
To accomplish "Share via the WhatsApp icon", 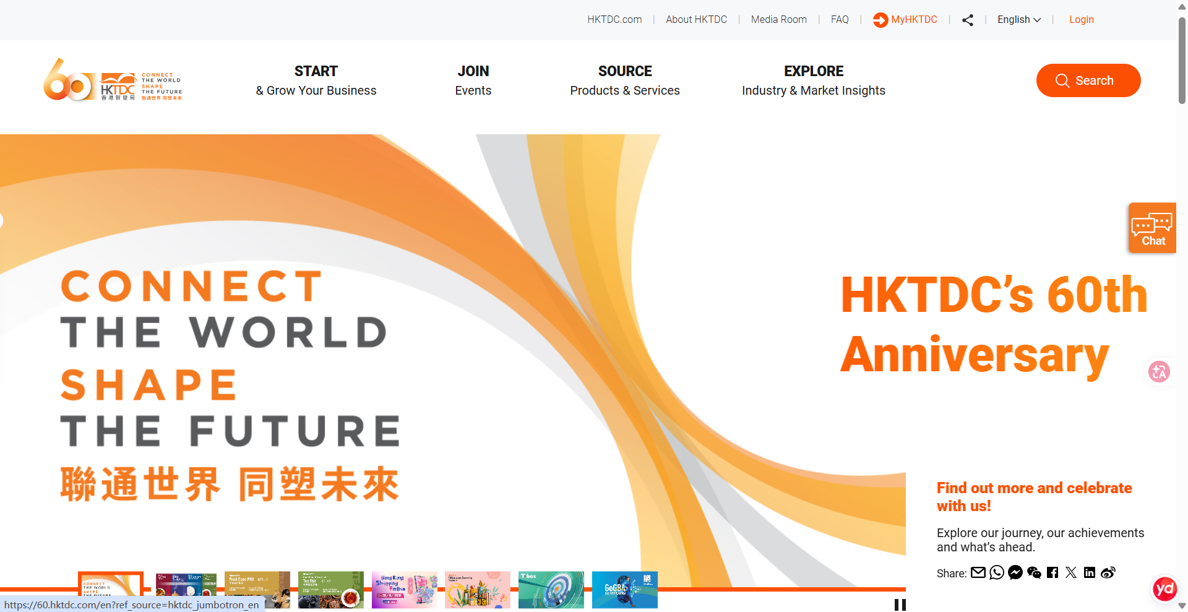I will click(x=997, y=572).
